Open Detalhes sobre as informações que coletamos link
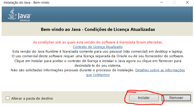Screen dimensions: 194x106 point(160,70)
